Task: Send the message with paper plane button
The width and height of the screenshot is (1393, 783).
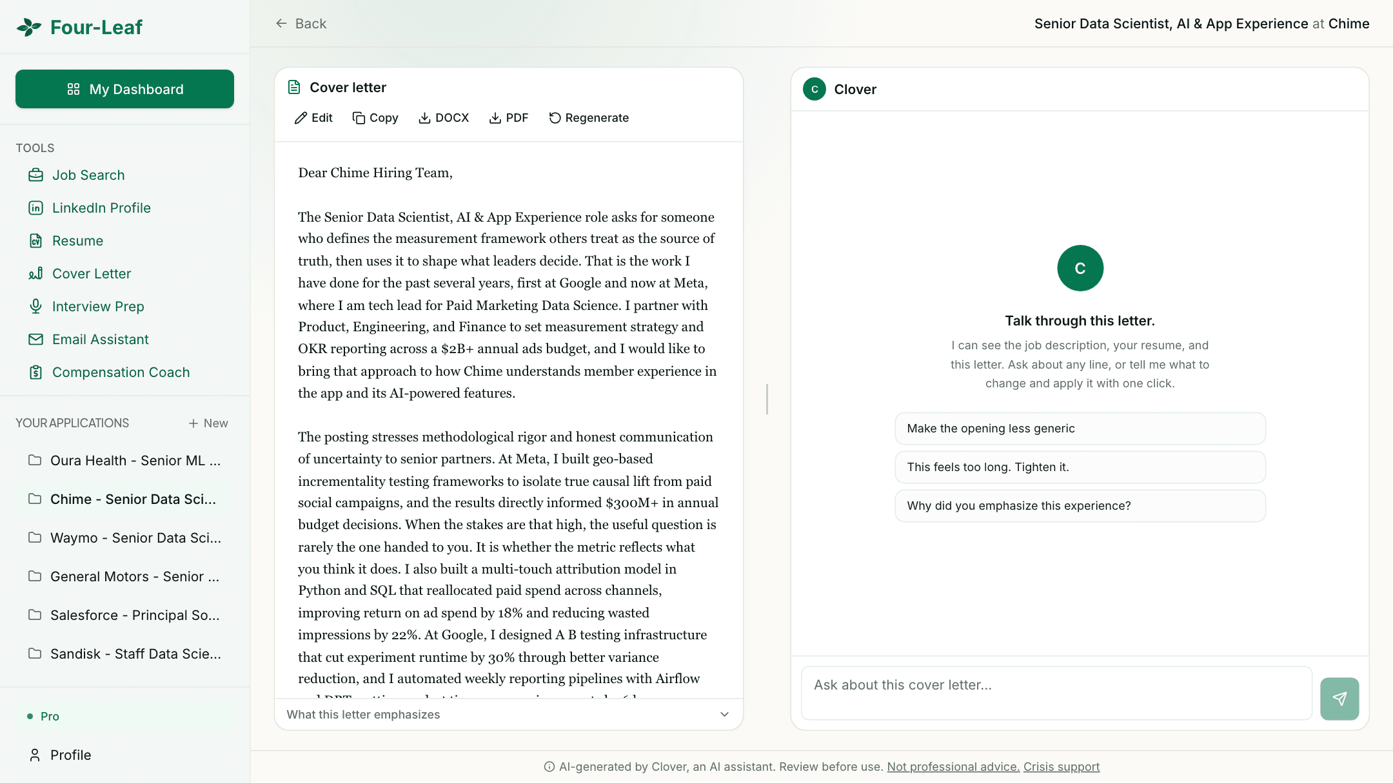Action: [1339, 699]
